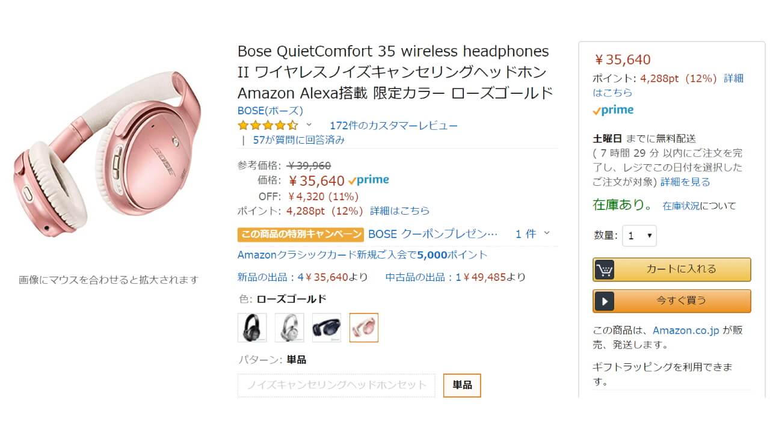
Task: Open the 数量 quantity dropdown
Action: (639, 236)
